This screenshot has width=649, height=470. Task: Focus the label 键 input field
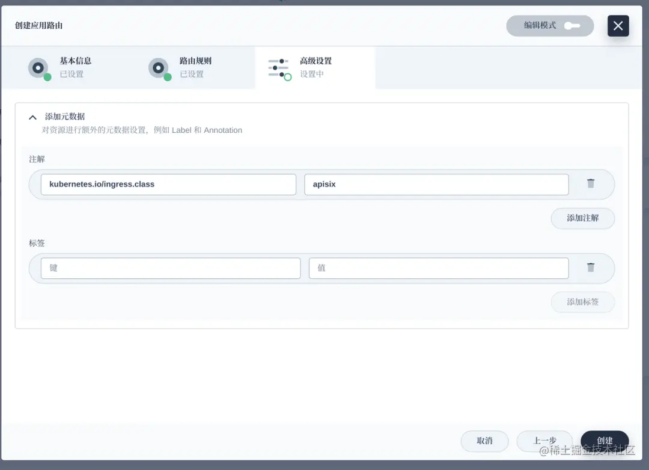click(171, 268)
